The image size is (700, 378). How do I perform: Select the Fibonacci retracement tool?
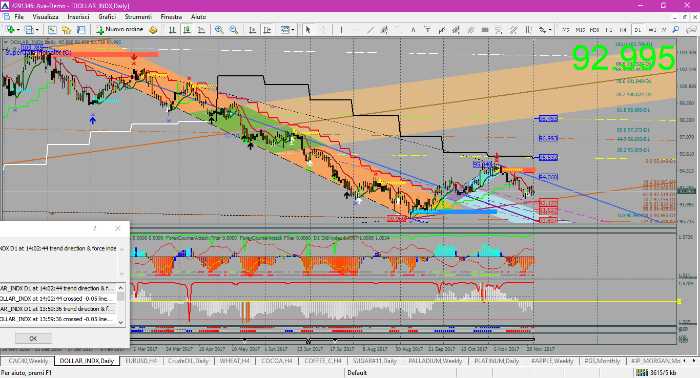pyautogui.click(x=398, y=30)
